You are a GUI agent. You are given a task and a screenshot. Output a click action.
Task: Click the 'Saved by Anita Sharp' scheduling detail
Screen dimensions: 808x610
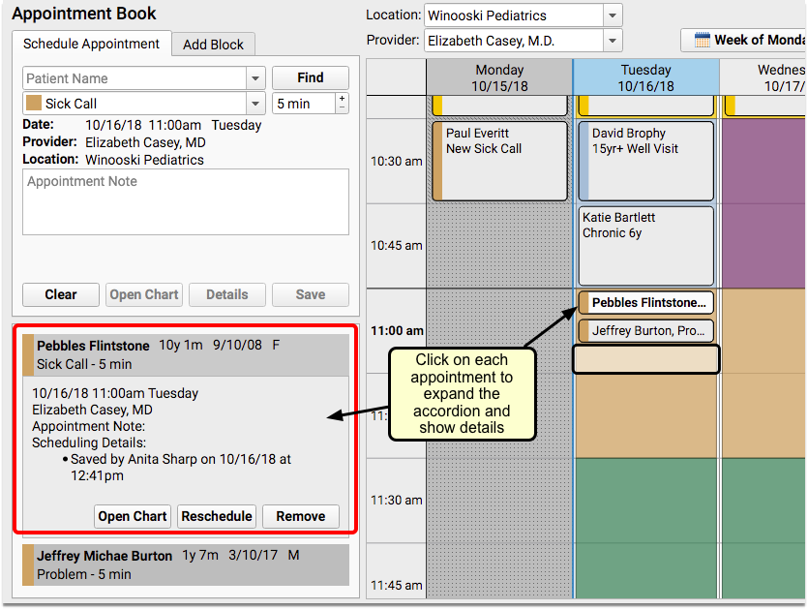pos(180,467)
